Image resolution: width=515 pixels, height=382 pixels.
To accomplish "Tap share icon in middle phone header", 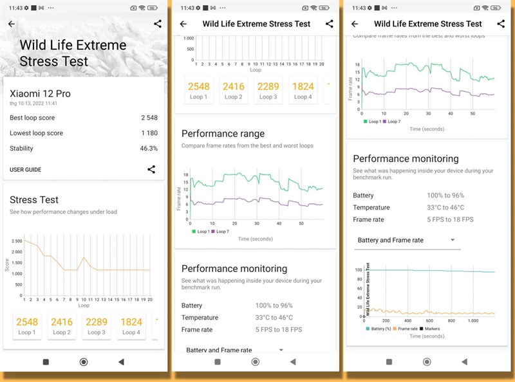I will [x=330, y=24].
